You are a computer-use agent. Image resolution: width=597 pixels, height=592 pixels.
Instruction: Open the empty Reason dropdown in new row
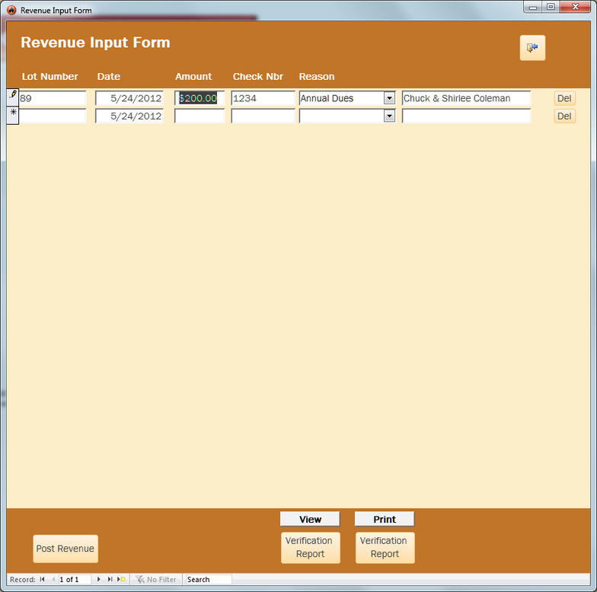pyautogui.click(x=389, y=116)
